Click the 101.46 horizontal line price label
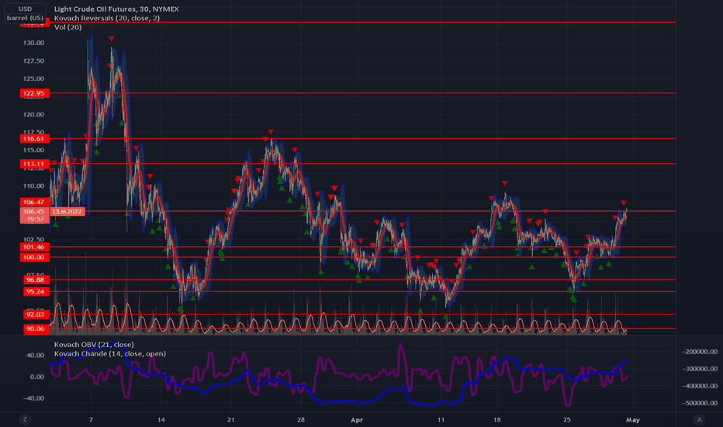The height and width of the screenshot is (427, 723). (34, 247)
